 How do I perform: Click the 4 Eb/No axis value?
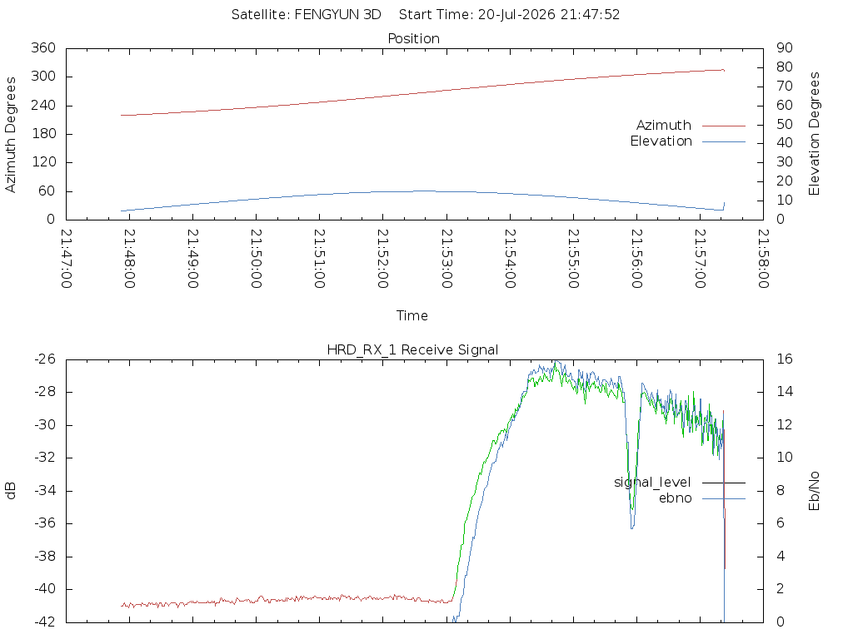click(x=780, y=557)
